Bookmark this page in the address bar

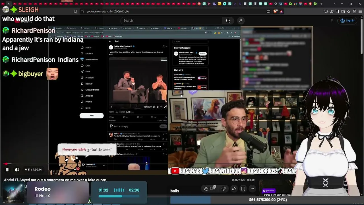click(75, 11)
